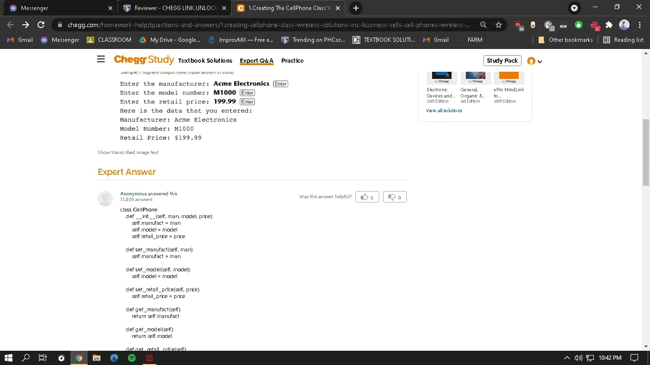Reload the current page
This screenshot has height=365, width=650.
(x=41, y=25)
